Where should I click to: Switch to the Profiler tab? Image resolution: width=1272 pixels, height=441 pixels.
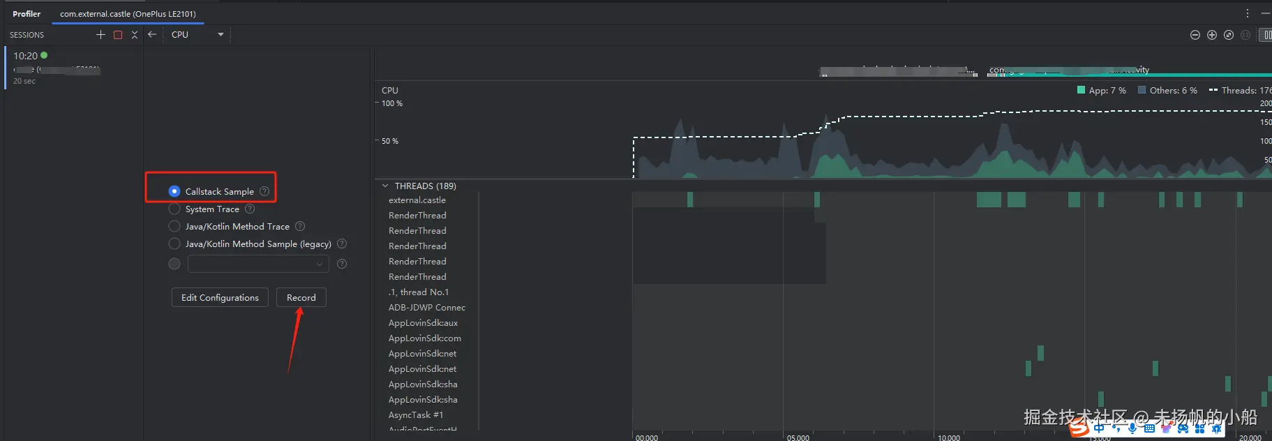[27, 13]
